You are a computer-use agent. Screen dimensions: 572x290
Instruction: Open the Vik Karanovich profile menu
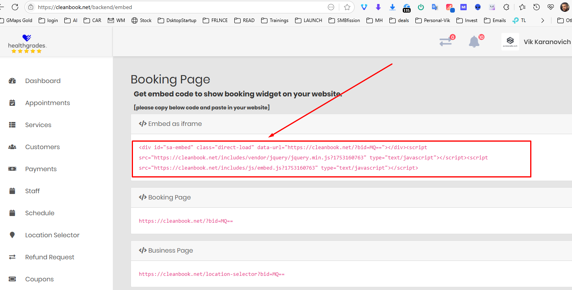coord(547,42)
